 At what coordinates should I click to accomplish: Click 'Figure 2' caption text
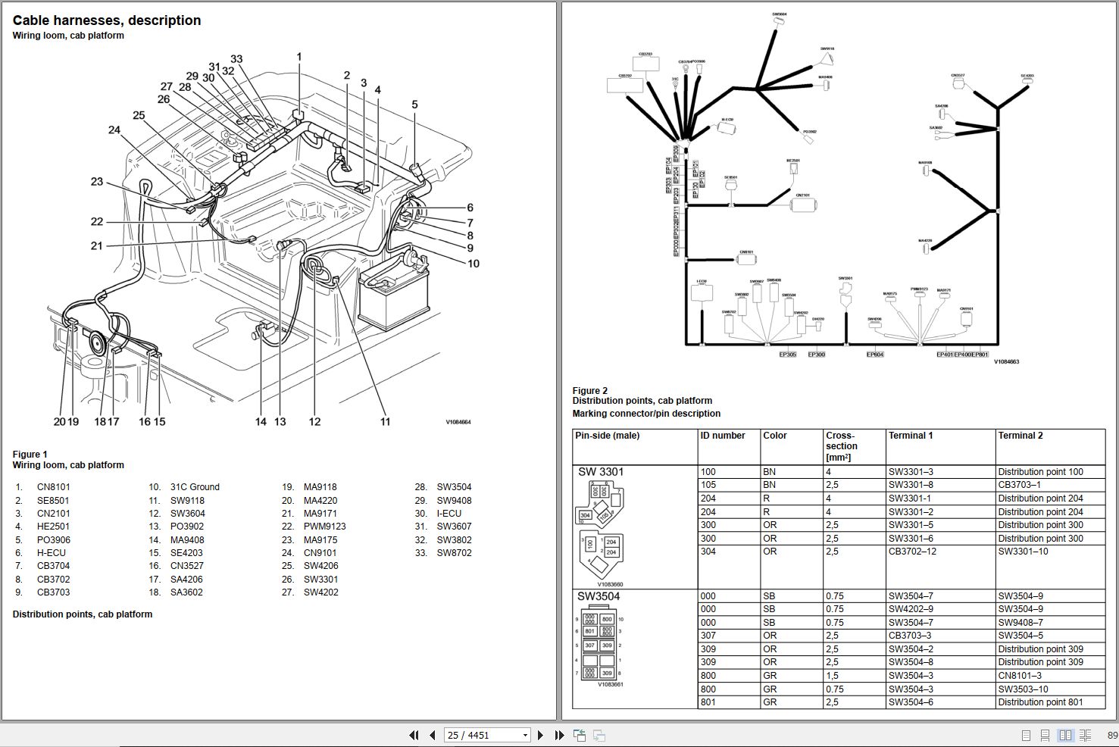pyautogui.click(x=590, y=391)
